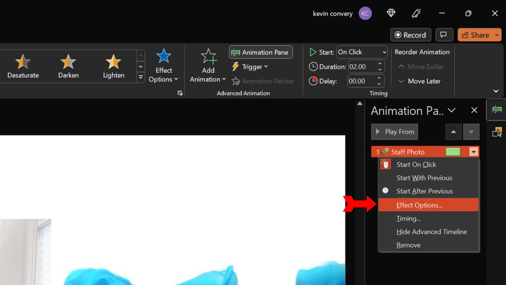Open the Selection pane from the right edge
The width and height of the screenshot is (506, 285).
pos(497,132)
